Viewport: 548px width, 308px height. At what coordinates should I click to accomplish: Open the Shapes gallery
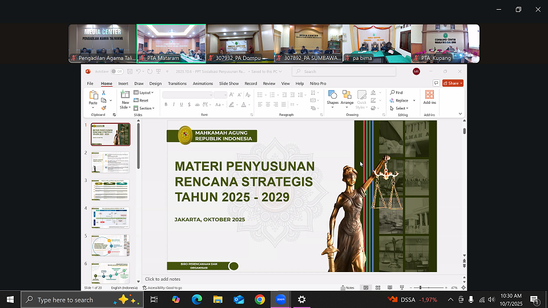tap(333, 96)
